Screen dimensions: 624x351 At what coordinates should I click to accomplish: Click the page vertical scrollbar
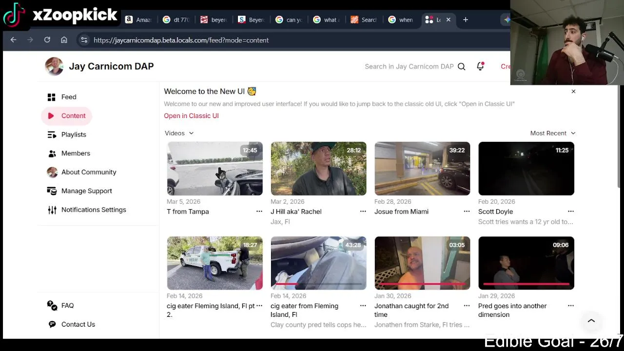point(619,136)
